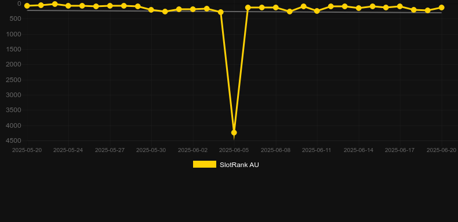Click the 4500 y-axis label
Image resolution: width=458 pixels, height=222 pixels.
(14, 140)
